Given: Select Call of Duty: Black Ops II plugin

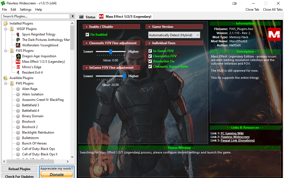Looking at the screenshot, I should 40,154.
